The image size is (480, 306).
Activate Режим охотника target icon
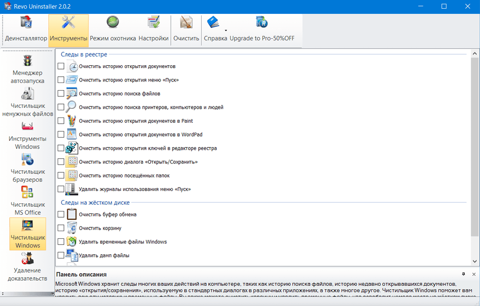tap(113, 23)
